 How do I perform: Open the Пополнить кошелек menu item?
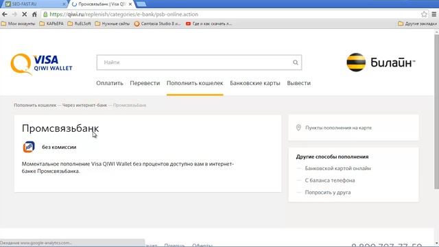pyautogui.click(x=195, y=83)
